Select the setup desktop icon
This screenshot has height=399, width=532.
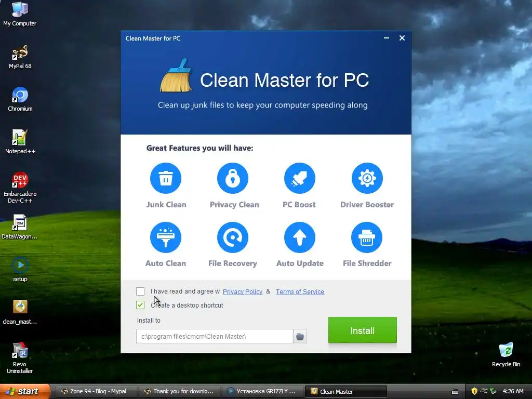(20, 270)
